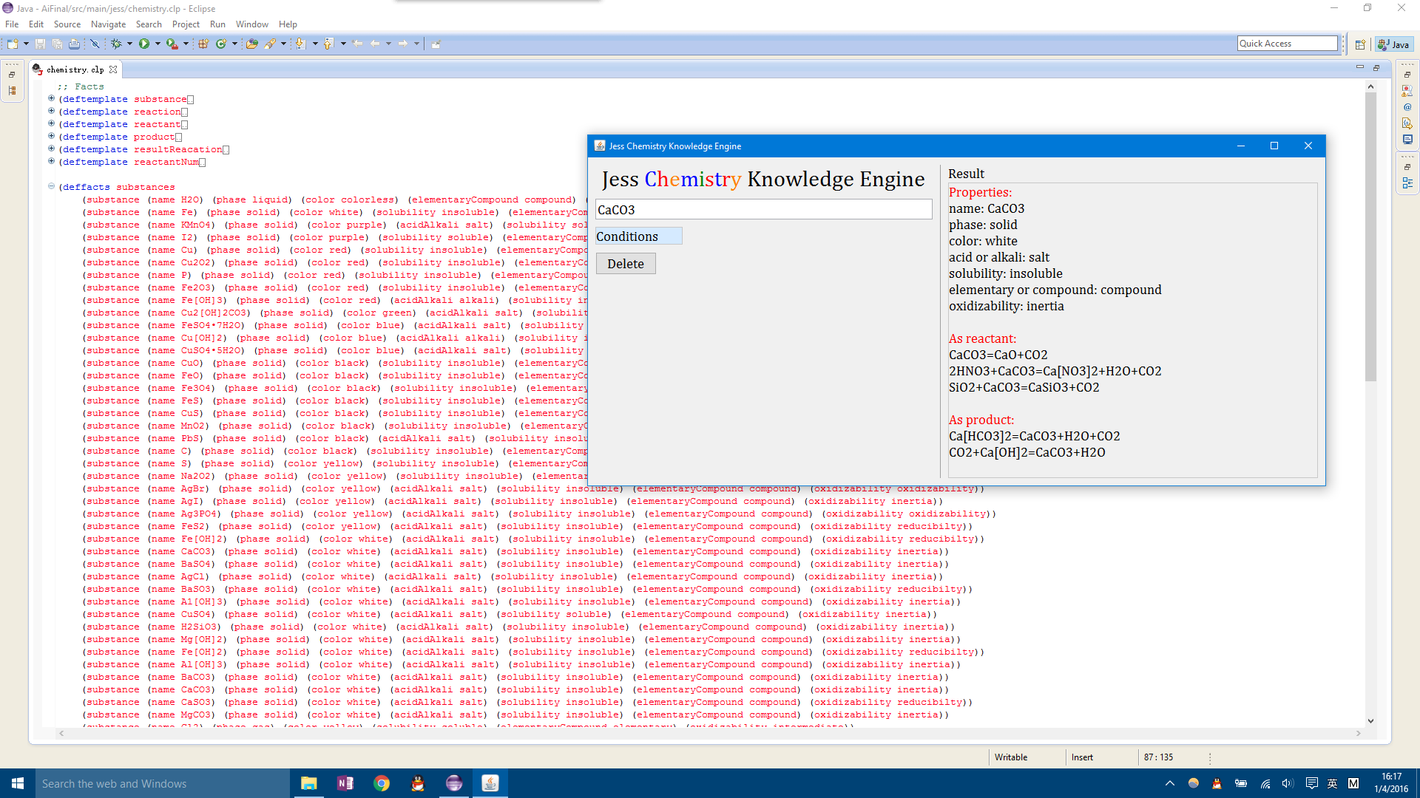This screenshot has width=1420, height=798.
Task: Click the Search flashlight icon
Action: (270, 44)
